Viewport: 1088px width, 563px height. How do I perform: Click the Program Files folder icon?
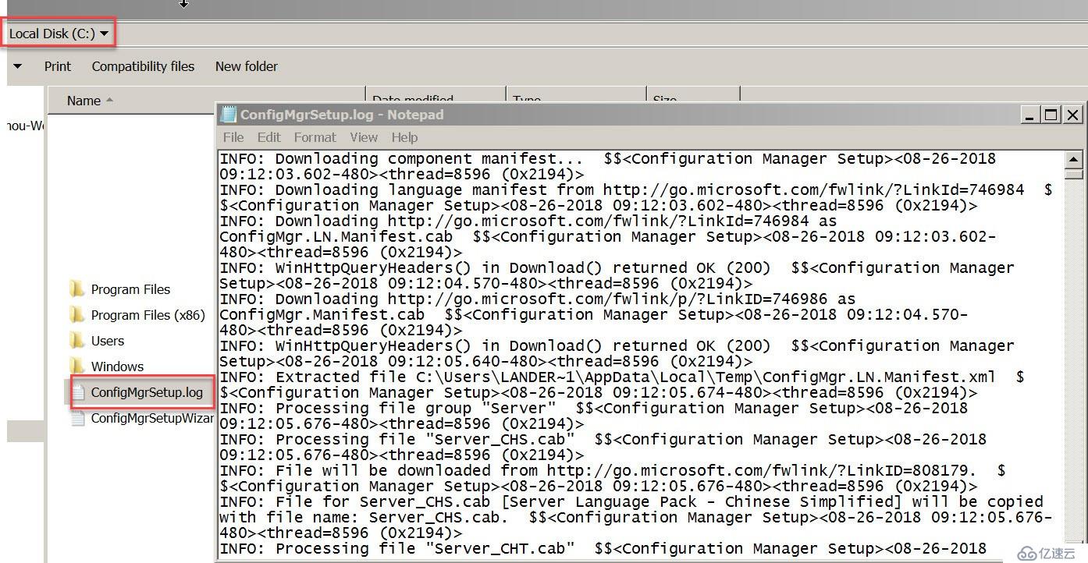click(x=77, y=289)
